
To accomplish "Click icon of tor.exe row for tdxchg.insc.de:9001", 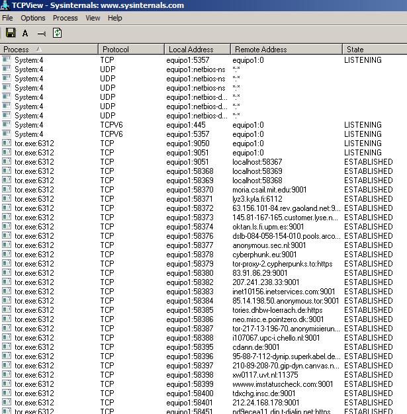I will tap(7, 393).
